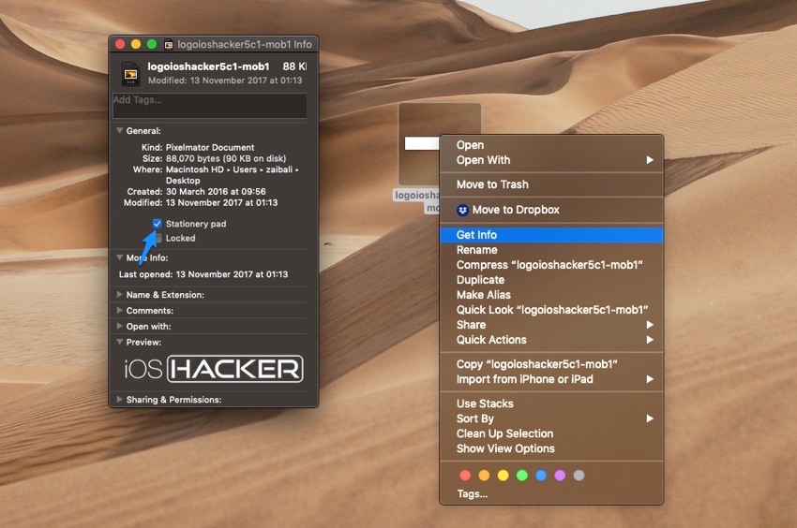Collapse the Preview section
The height and width of the screenshot is (528, 797).
pos(119,342)
